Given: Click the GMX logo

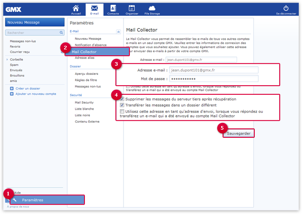Looking at the screenshot, I should point(13,10).
